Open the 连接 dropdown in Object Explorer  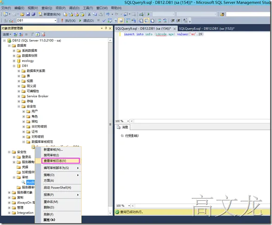(x=7, y=34)
